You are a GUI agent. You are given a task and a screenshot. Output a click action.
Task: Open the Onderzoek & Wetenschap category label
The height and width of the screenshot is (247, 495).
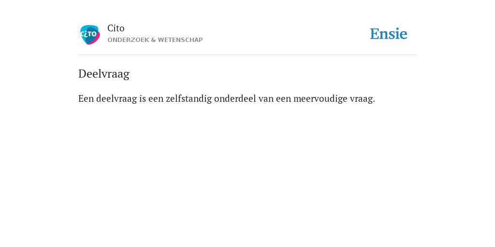point(155,40)
